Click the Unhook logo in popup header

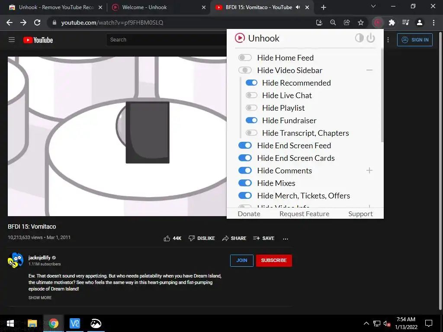(240, 38)
